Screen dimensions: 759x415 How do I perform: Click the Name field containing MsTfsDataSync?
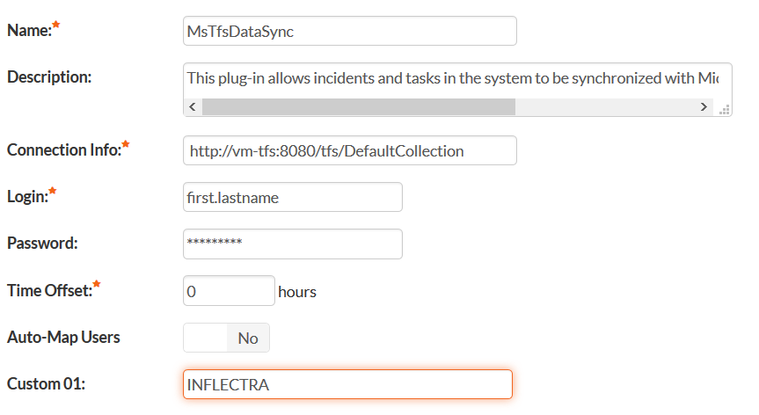pos(349,31)
